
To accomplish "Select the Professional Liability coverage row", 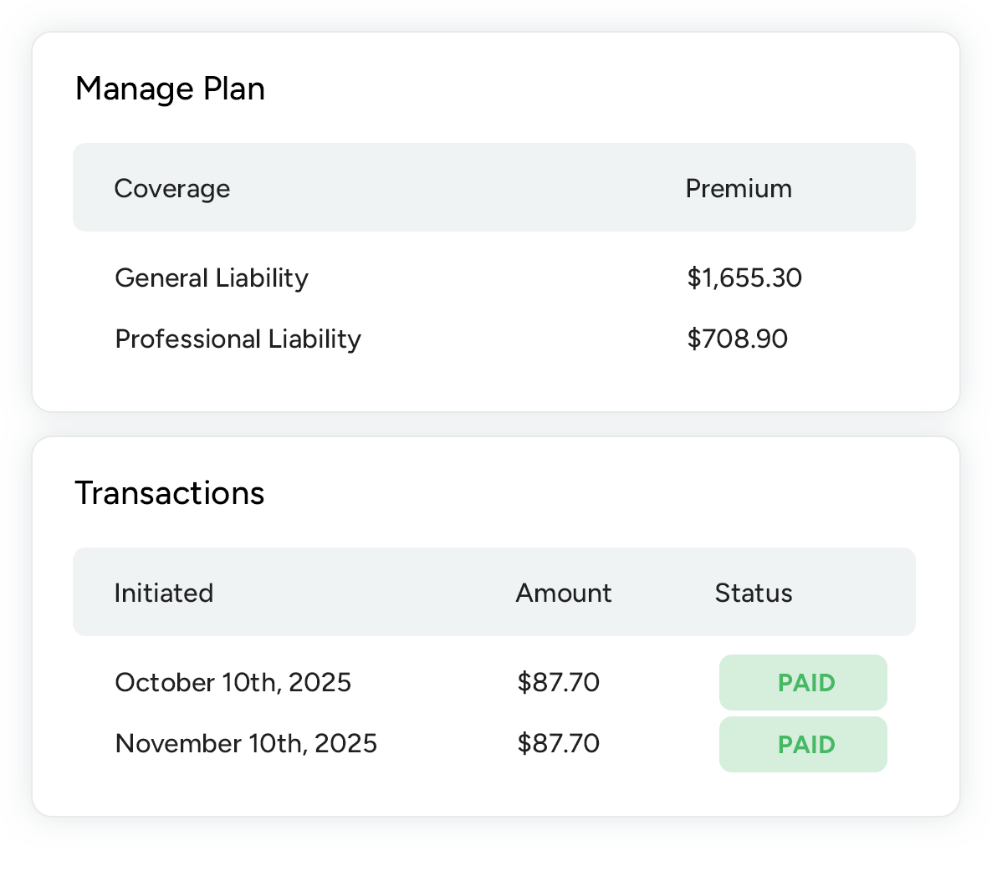I will tap(238, 339).
